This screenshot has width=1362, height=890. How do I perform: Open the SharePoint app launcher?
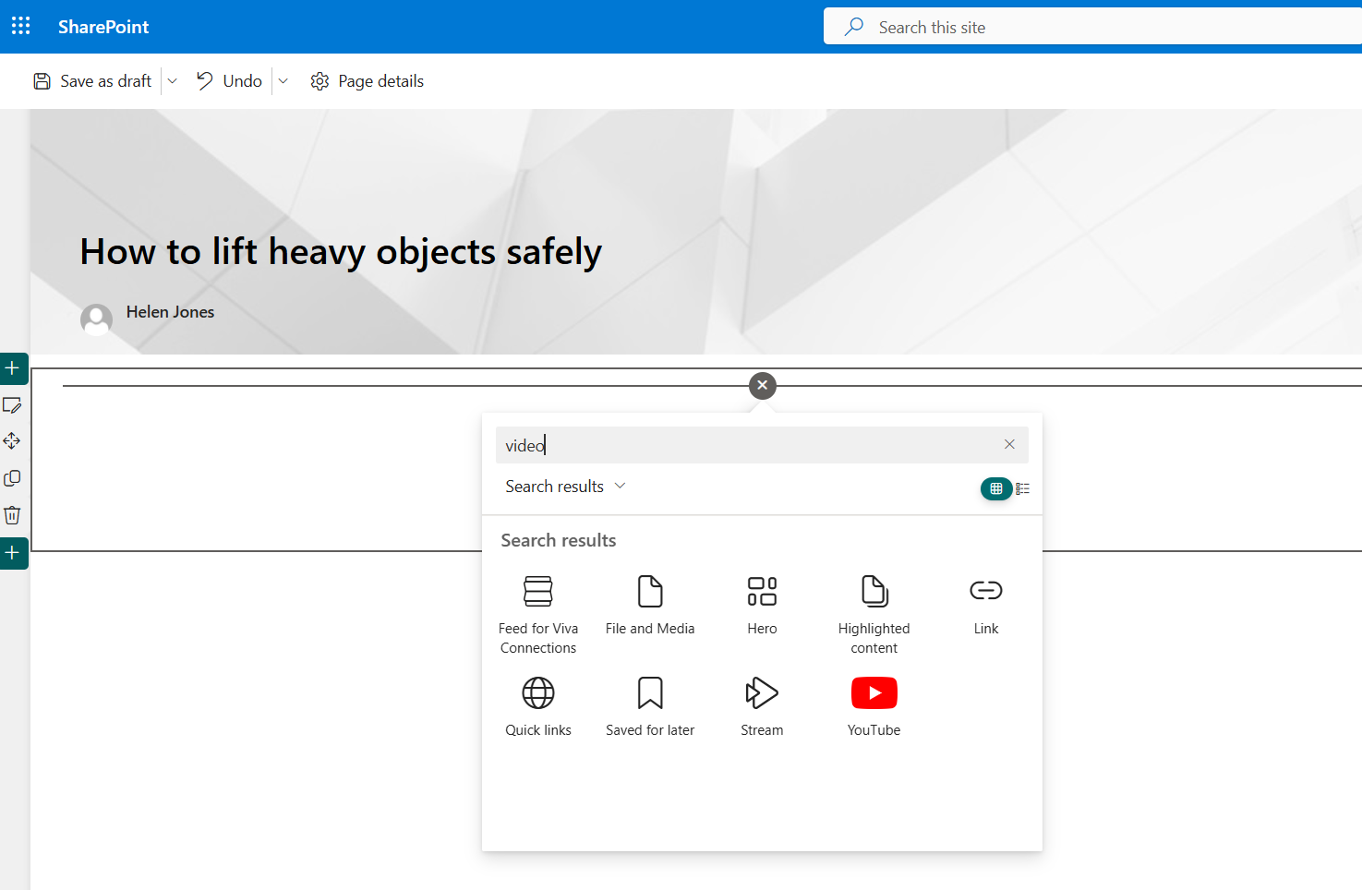click(x=21, y=26)
